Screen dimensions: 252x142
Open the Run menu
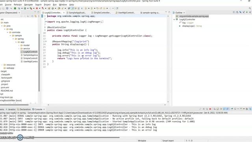click(55, 5)
